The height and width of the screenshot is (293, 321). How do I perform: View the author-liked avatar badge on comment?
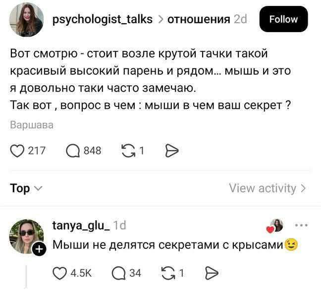coord(275,226)
